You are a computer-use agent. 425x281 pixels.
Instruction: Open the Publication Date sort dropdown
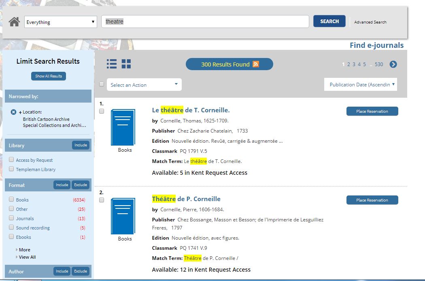[361, 84]
